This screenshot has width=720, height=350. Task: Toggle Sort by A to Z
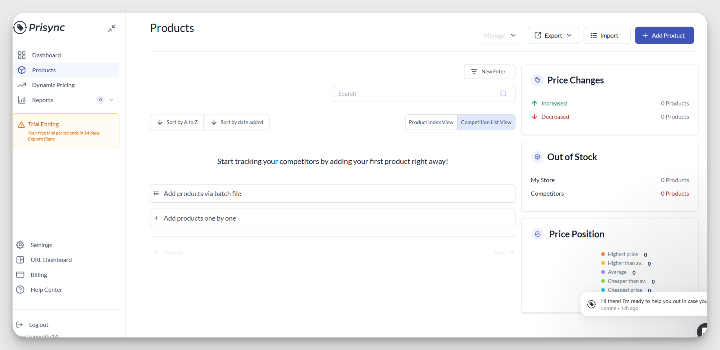[x=177, y=122]
